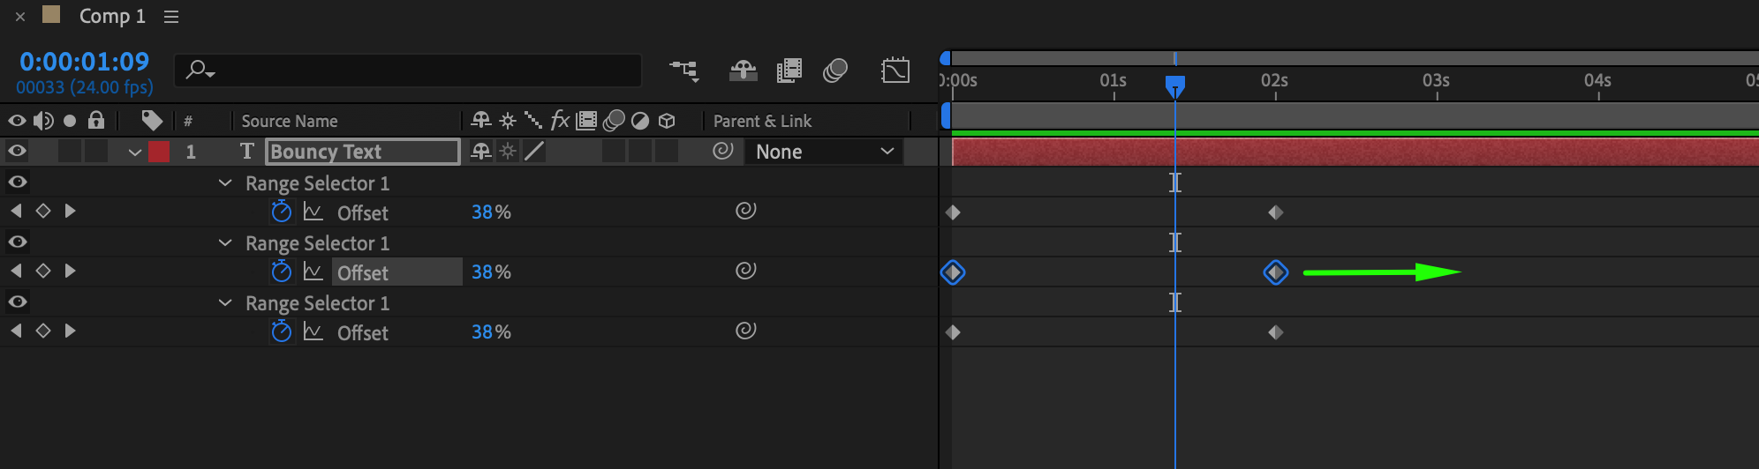Click the red label color of Bouncy Text
Viewport: 1759px width, 469px height.
pyautogui.click(x=159, y=152)
